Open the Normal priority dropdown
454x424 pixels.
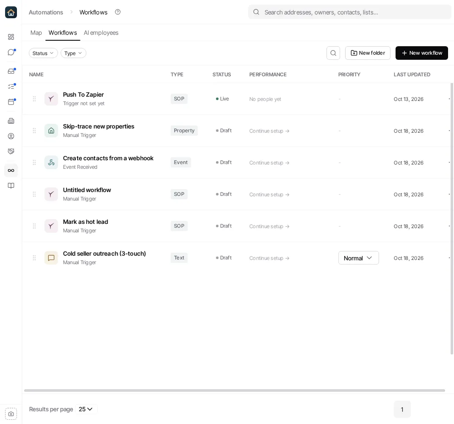coord(358,258)
